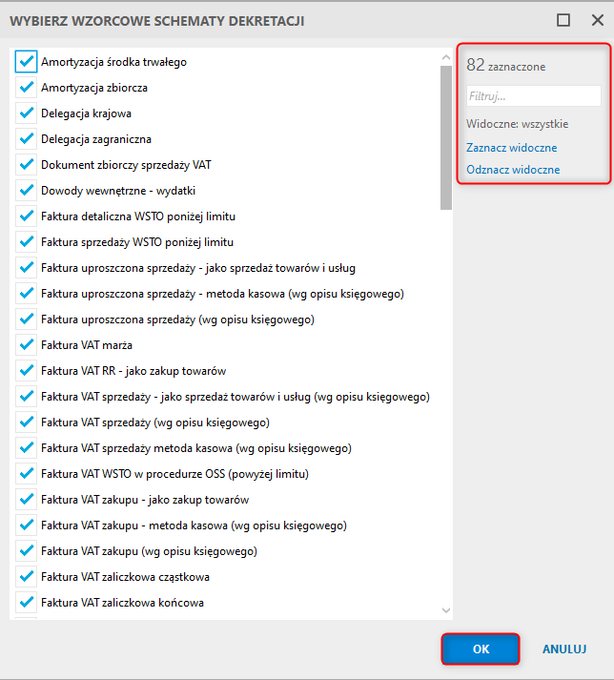Viewport: 614px width, 680px height.
Task: Toggle Delegacja krajowa checkbox
Action: point(26,113)
